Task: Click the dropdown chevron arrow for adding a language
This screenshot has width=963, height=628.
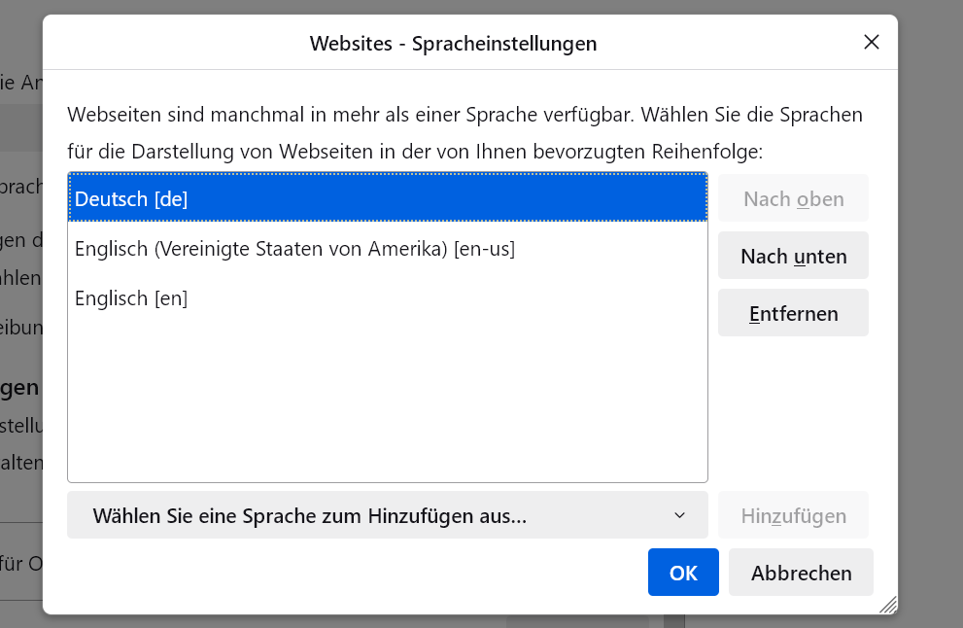Action: tap(679, 515)
